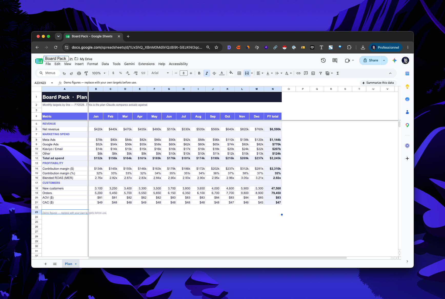445x299 pixels.
Task: Open the Data menu
Action: (105, 64)
